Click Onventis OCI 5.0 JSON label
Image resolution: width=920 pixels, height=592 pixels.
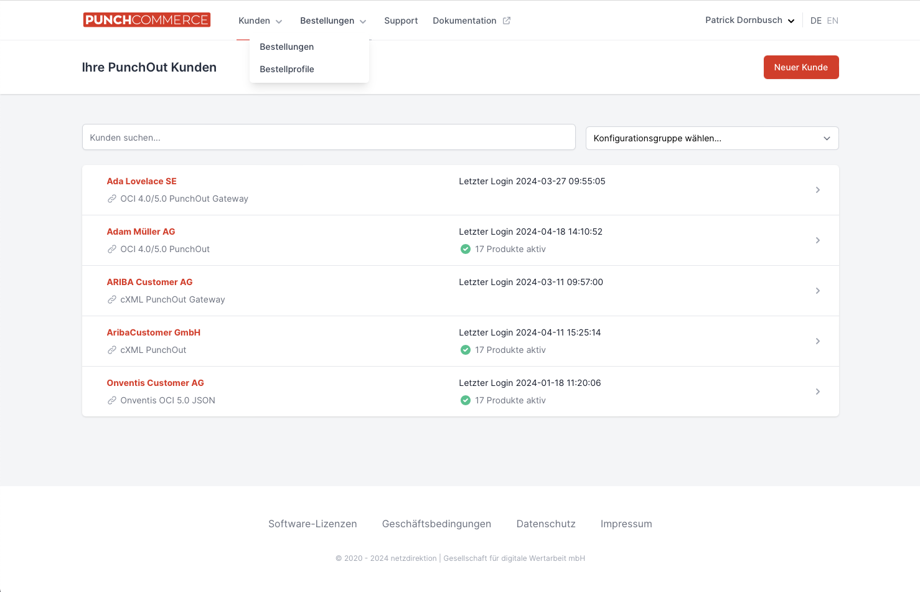168,400
